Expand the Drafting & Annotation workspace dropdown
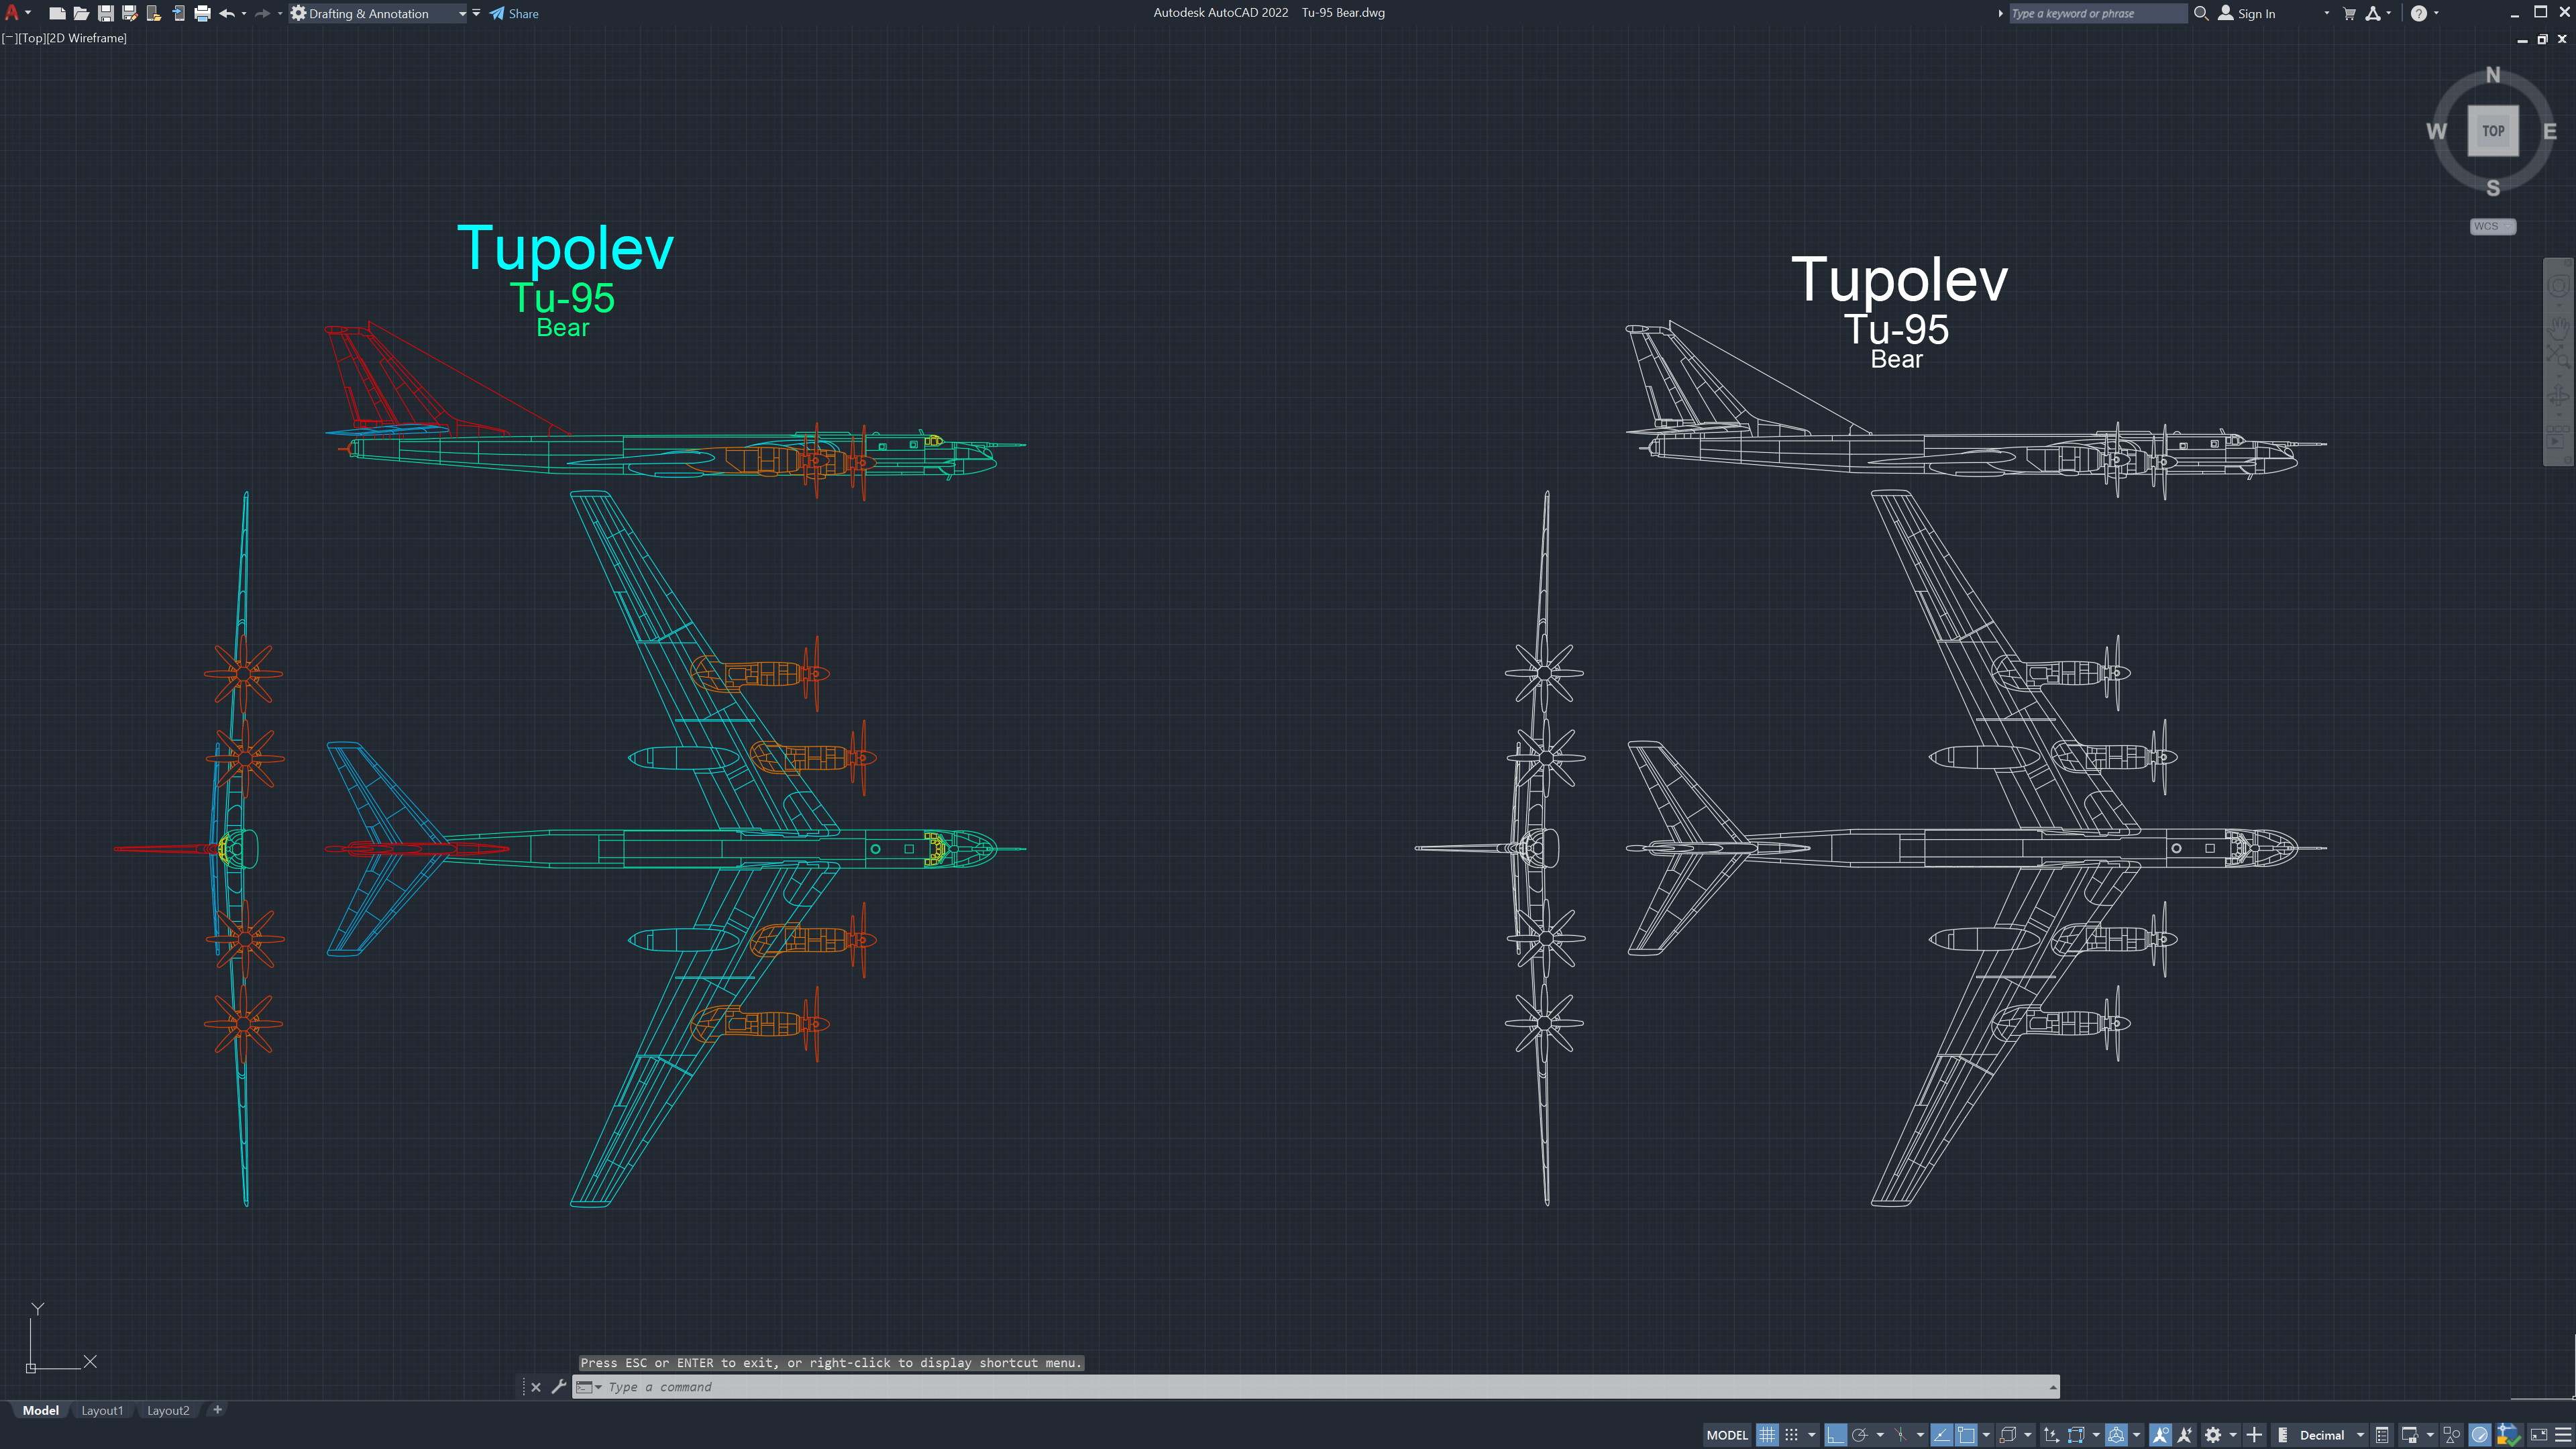 pos(462,14)
